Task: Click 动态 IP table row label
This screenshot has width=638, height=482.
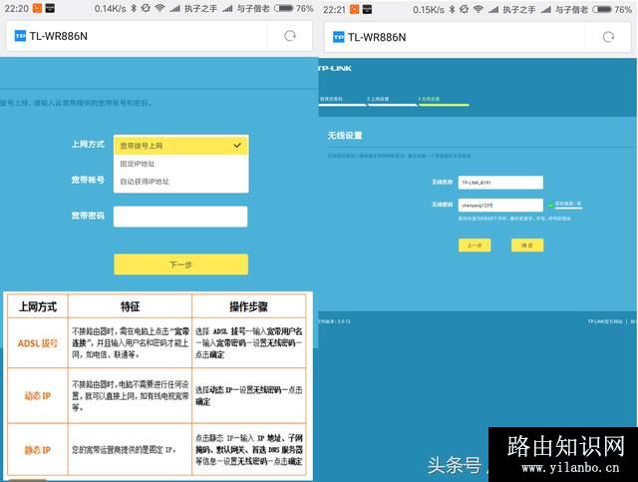Action: coord(38,395)
